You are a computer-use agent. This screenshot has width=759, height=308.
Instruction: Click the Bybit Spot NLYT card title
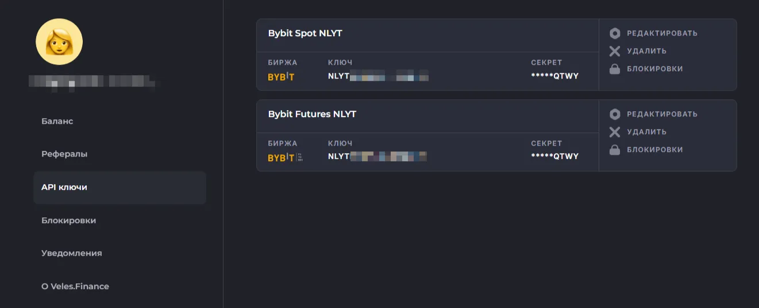305,33
